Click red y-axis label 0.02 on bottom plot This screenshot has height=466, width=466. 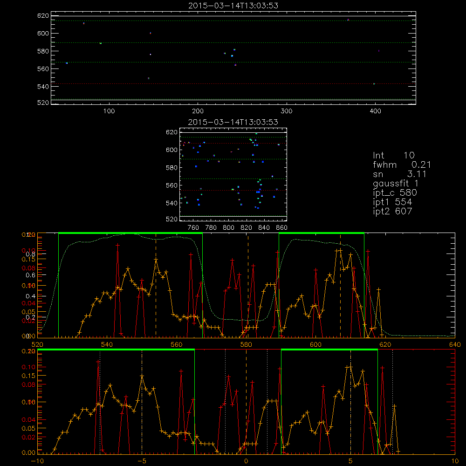29,437
